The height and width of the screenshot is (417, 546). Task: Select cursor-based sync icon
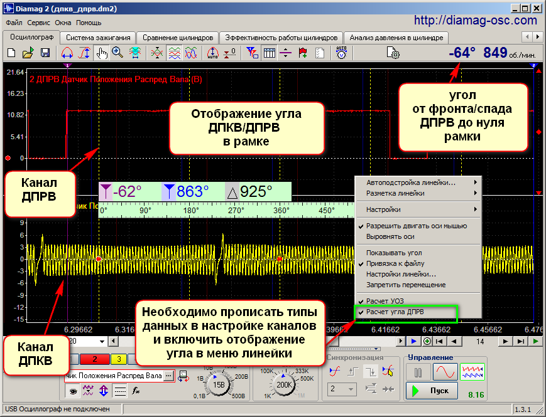[388, 371]
